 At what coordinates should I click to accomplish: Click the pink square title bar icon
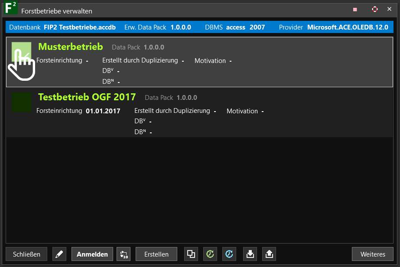(x=355, y=9)
